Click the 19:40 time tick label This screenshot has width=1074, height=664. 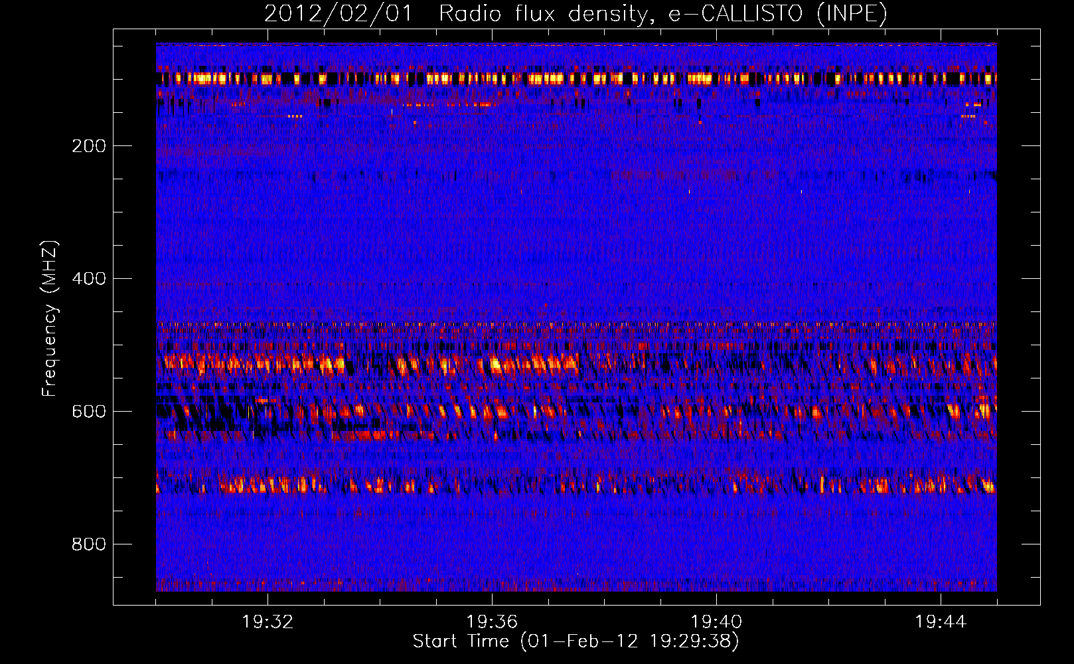[716, 622]
